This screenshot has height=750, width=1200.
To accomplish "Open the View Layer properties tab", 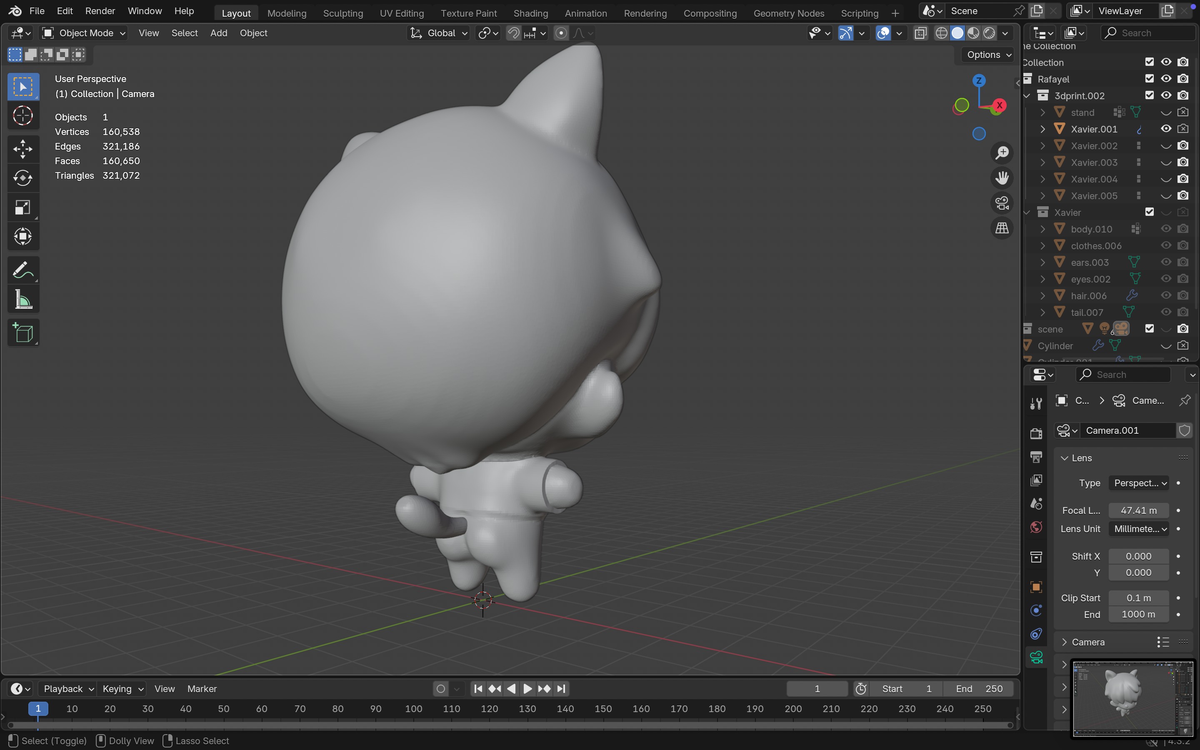I will [x=1036, y=480].
